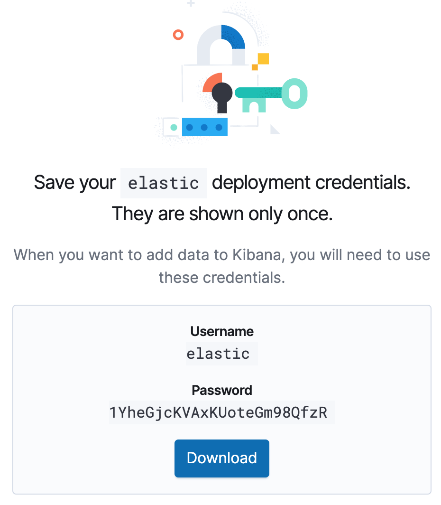The image size is (441, 505).
Task: Click the blue arch of the padlock
Action: (233, 37)
